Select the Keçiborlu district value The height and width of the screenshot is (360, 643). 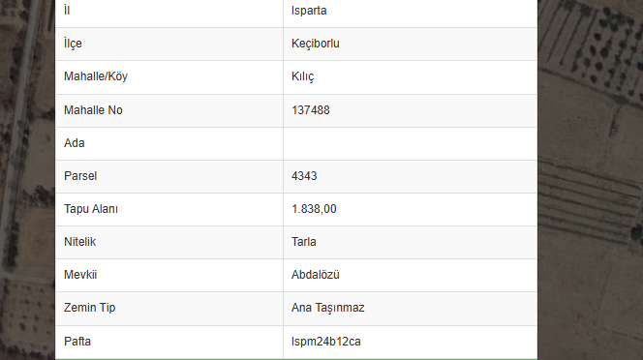316,44
